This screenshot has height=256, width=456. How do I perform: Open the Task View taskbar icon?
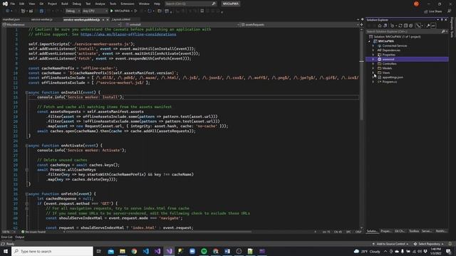click(x=99, y=251)
